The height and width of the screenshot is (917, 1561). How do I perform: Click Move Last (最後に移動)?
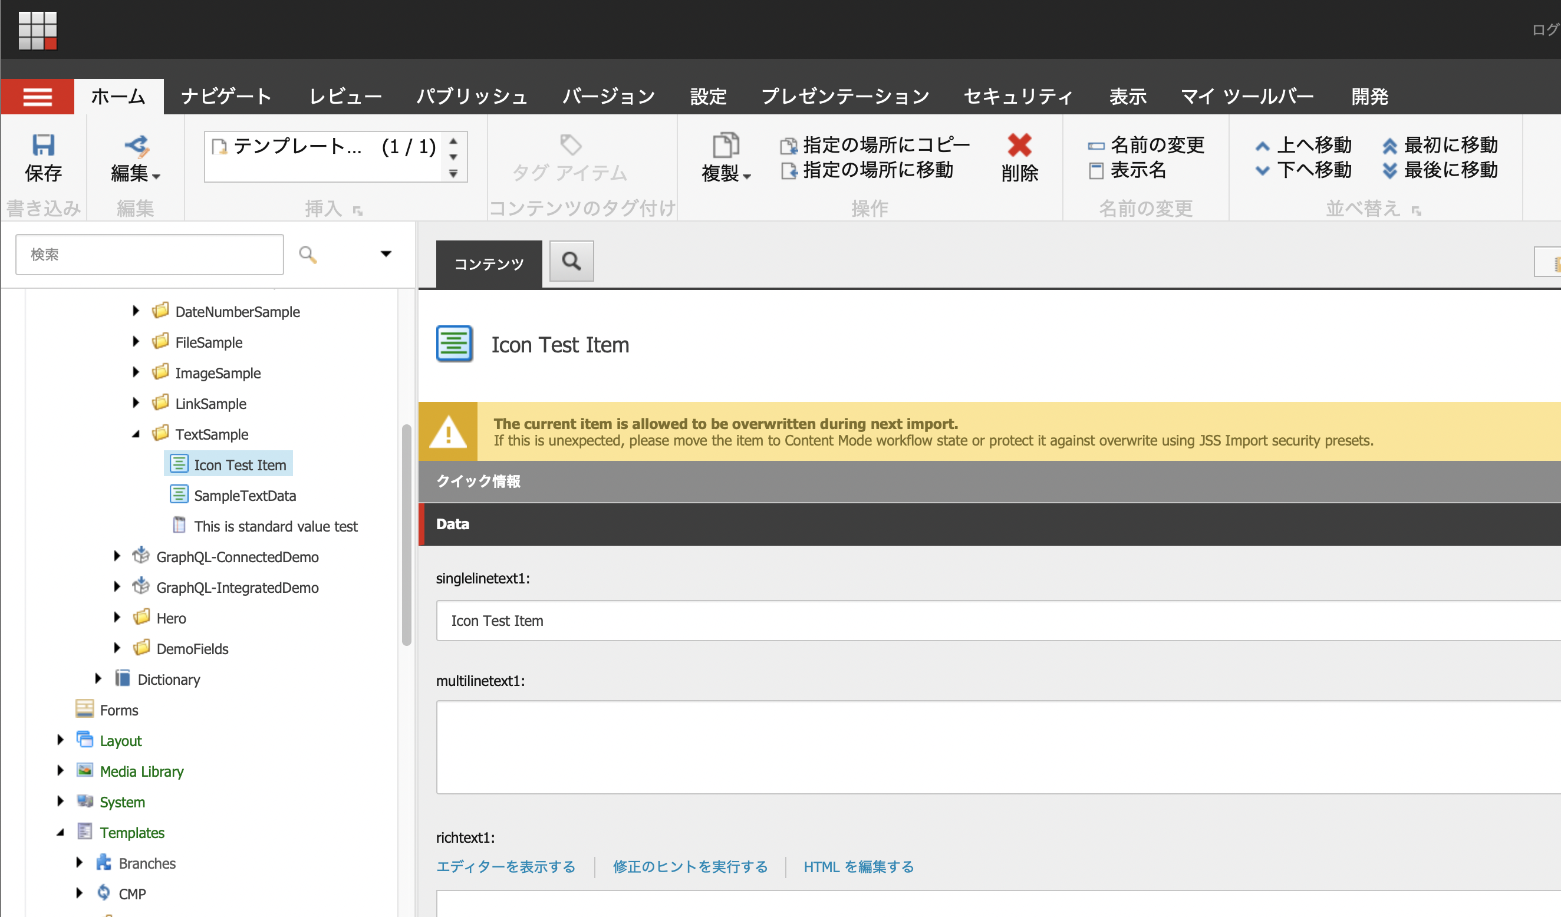click(x=1439, y=170)
